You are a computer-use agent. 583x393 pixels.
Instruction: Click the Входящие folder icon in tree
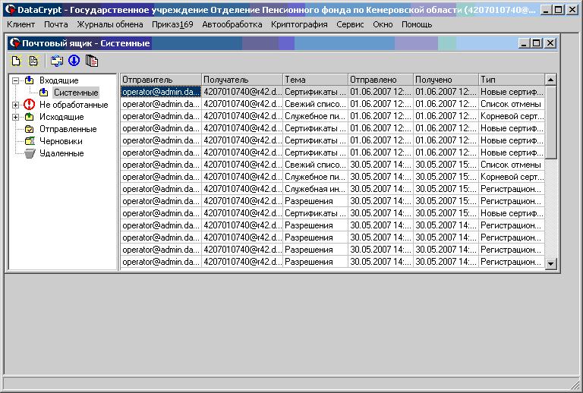[x=30, y=80]
